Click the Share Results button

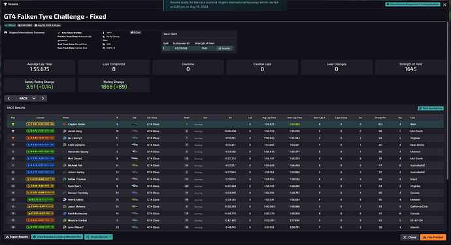click(98, 237)
